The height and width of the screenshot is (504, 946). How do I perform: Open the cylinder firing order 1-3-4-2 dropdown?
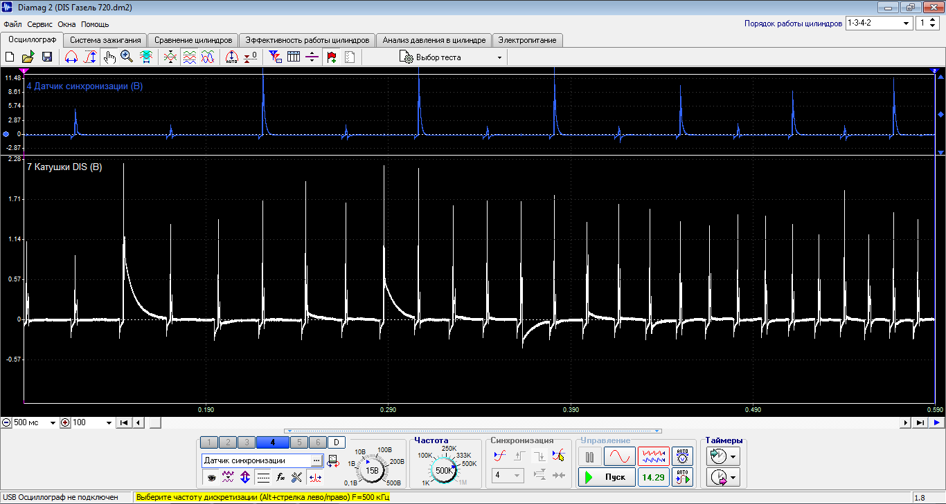[x=879, y=24]
